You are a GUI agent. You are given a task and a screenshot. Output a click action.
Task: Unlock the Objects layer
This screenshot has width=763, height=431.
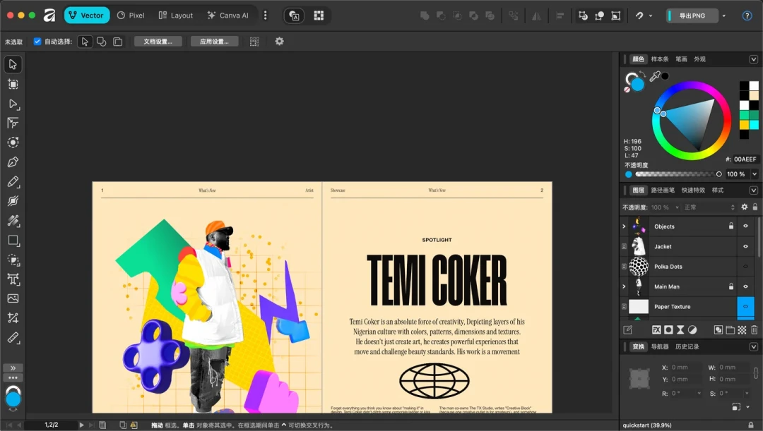[731, 226]
